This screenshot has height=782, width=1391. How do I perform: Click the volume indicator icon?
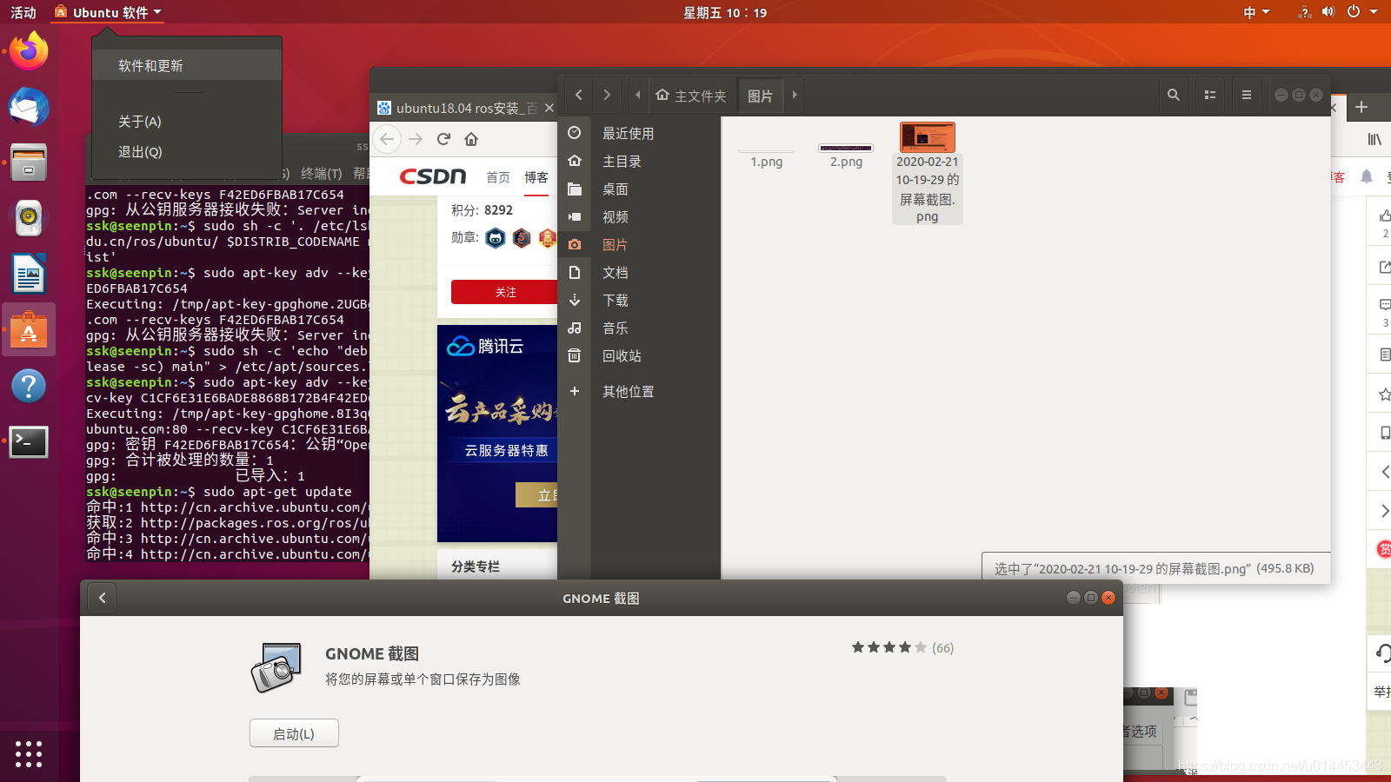pyautogui.click(x=1328, y=12)
